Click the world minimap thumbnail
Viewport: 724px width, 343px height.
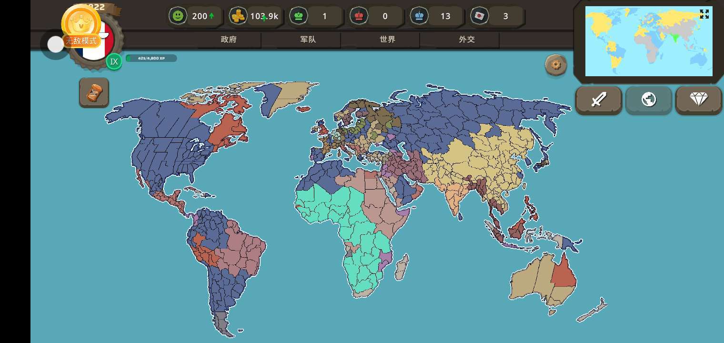[649, 41]
